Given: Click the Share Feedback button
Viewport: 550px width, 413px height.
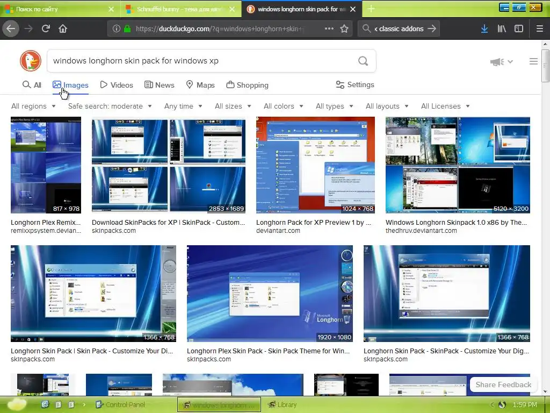Looking at the screenshot, I should point(503,384).
